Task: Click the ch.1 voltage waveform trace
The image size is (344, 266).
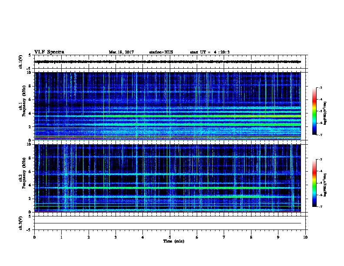Action: (x=168, y=62)
